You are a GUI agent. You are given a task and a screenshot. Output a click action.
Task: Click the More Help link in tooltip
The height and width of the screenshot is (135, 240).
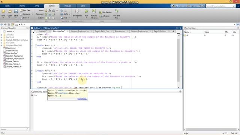[82, 99]
